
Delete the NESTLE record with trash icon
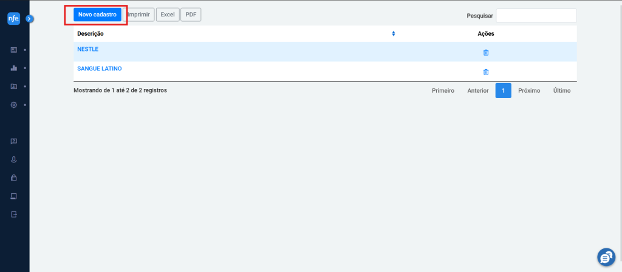coord(485,53)
